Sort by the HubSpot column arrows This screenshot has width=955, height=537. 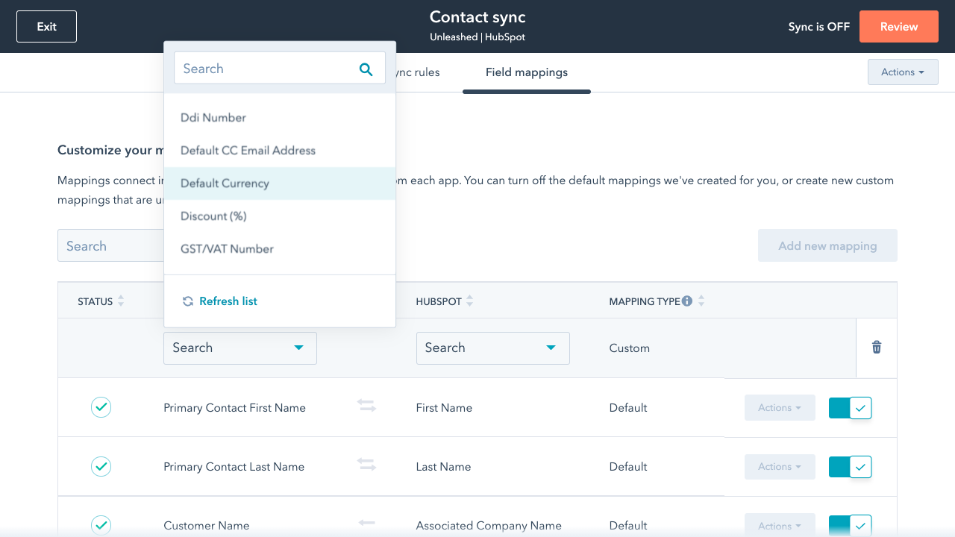(x=469, y=301)
